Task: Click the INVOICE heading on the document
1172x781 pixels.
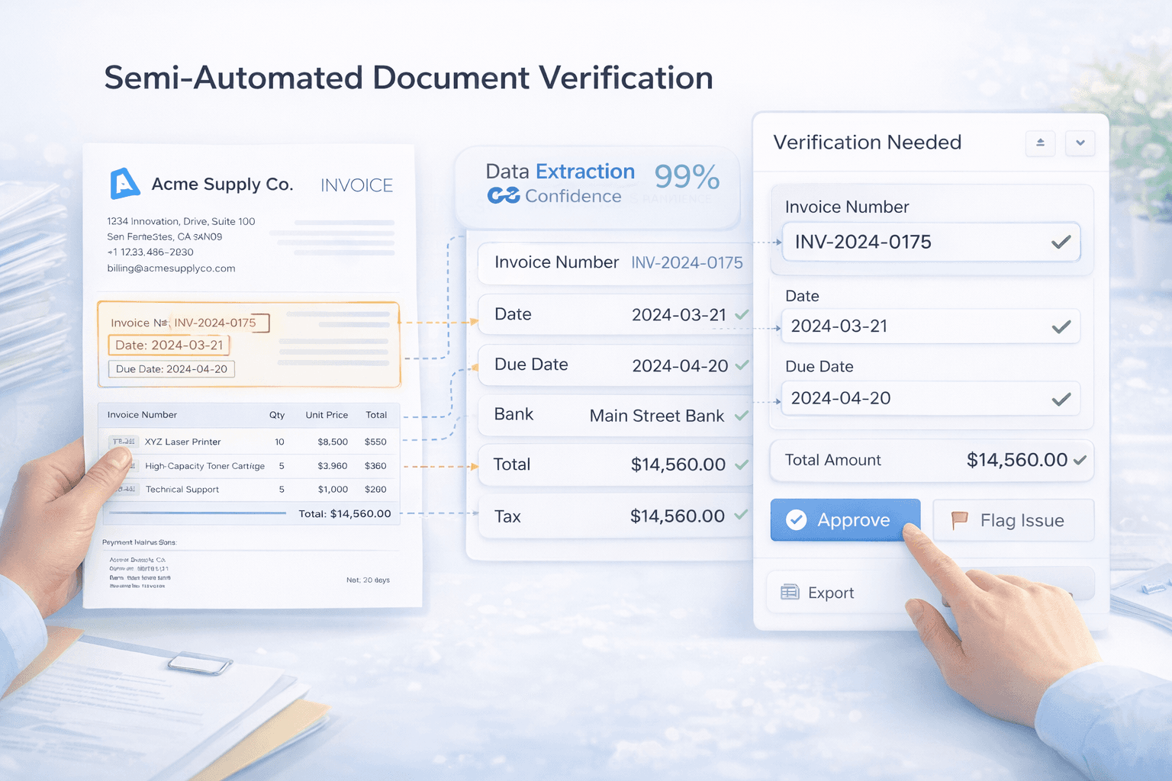Action: (x=356, y=185)
